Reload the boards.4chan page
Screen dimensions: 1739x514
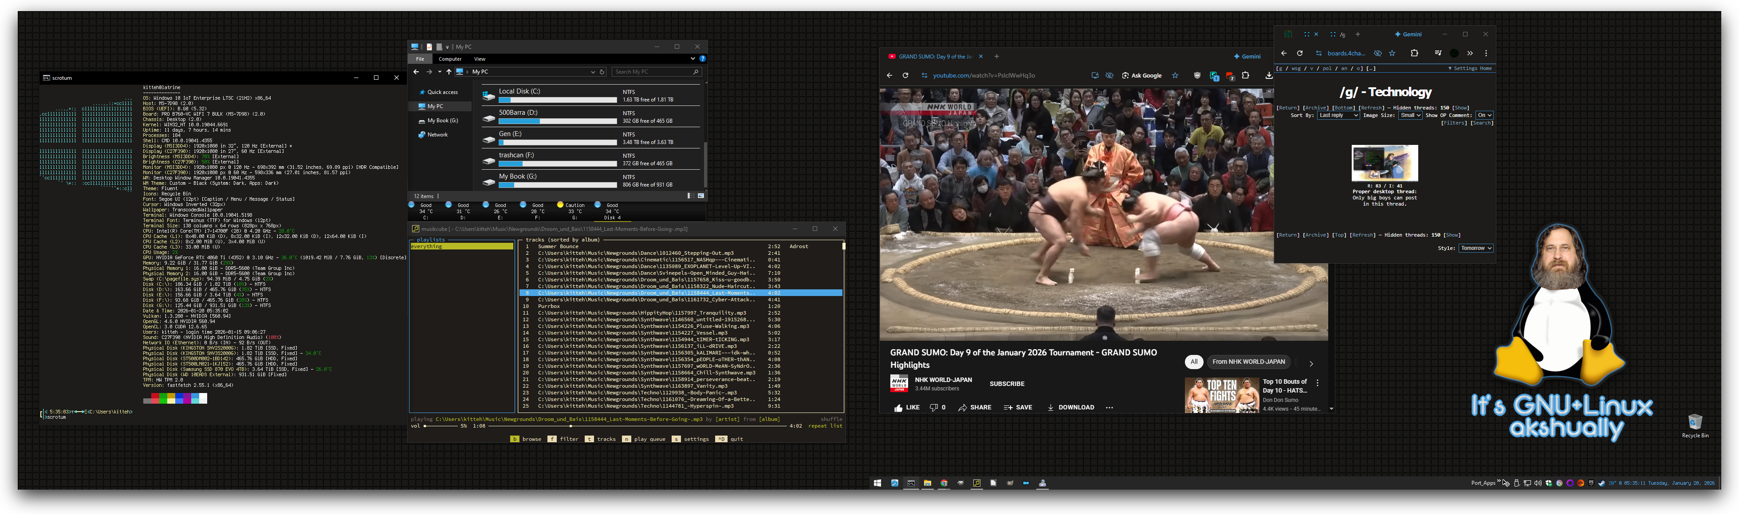[1299, 53]
